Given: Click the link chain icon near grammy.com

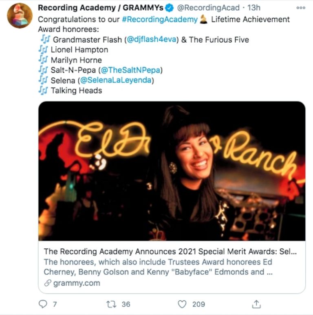Looking at the screenshot, I should click(x=47, y=283).
